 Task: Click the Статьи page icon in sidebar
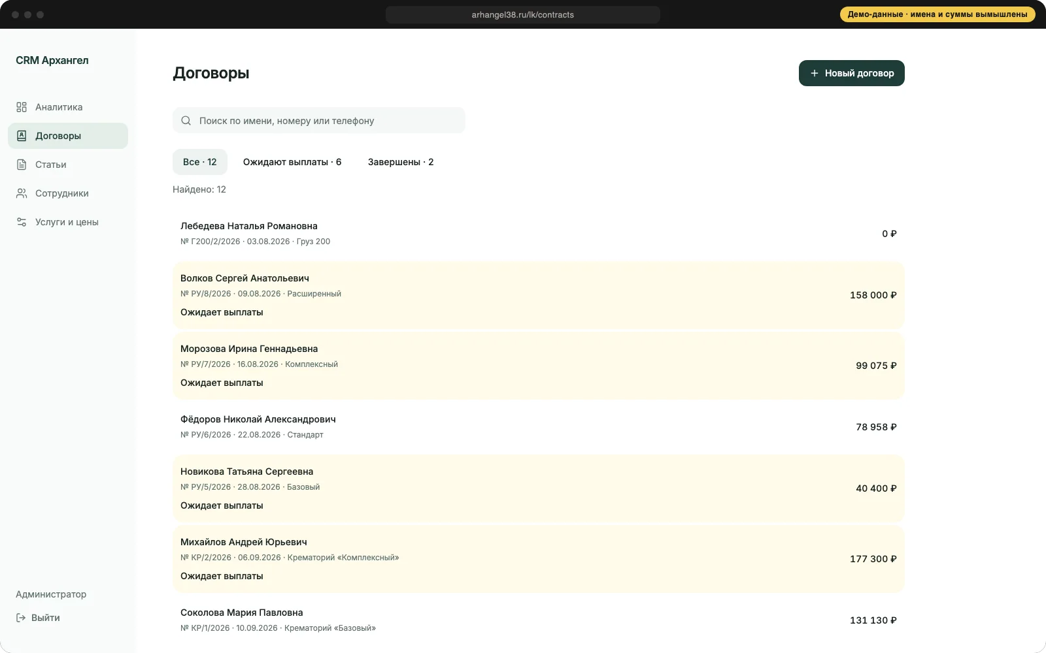point(22,165)
